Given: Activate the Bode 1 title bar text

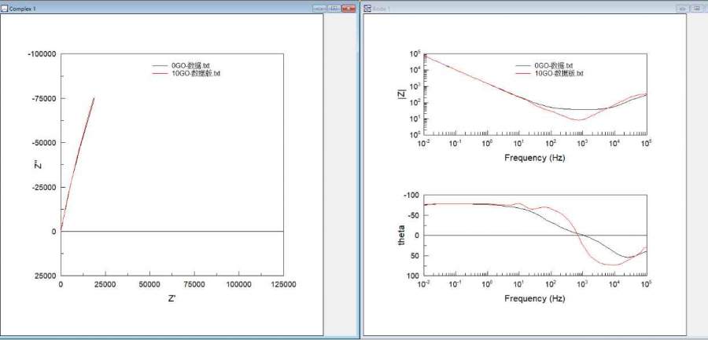Looking at the screenshot, I should tap(382, 9).
